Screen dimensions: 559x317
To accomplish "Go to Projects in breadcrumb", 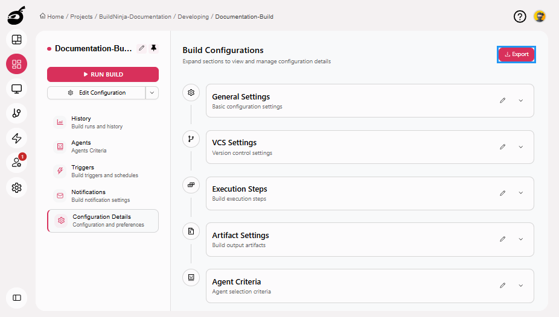I will [x=81, y=17].
